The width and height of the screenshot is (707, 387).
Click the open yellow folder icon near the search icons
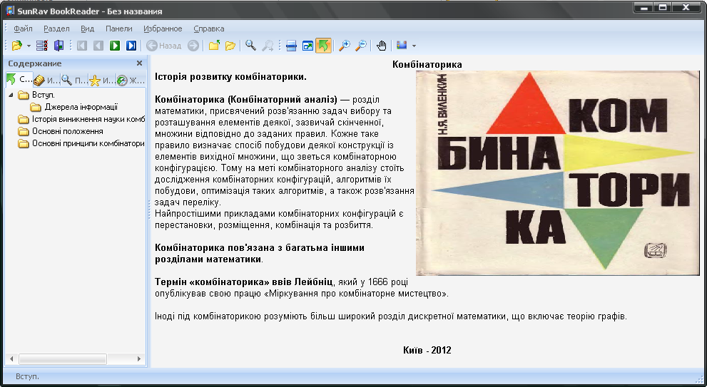230,46
